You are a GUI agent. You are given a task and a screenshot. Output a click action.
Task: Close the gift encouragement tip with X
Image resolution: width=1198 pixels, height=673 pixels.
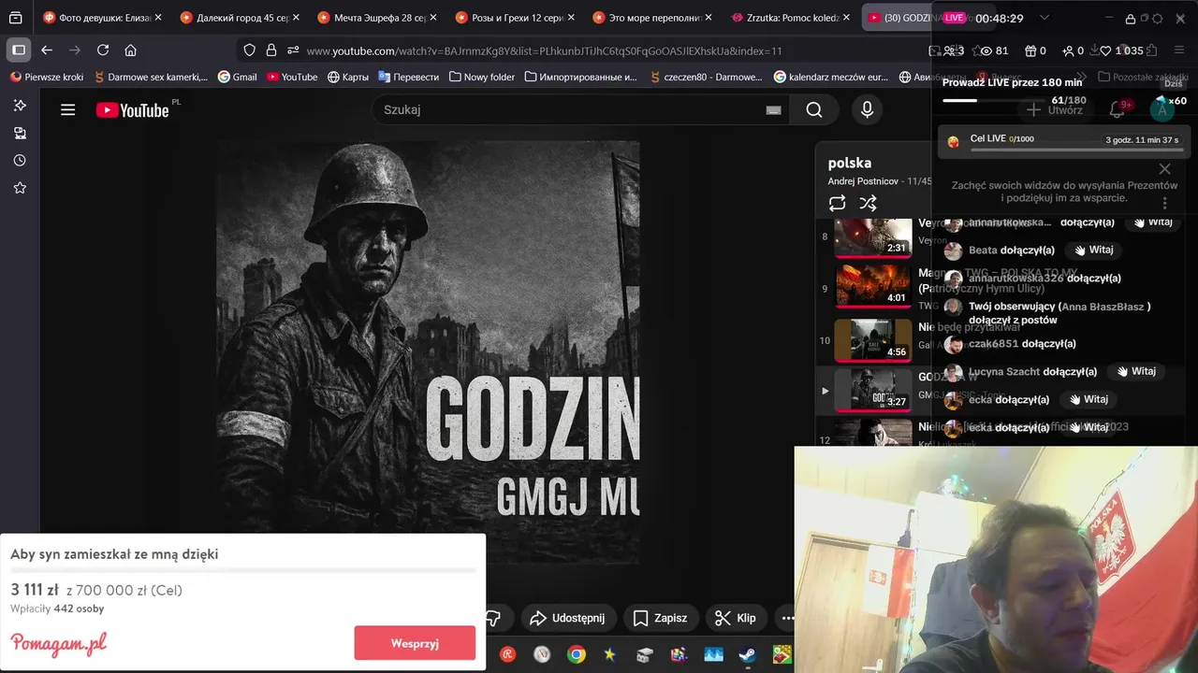pyautogui.click(x=1164, y=169)
